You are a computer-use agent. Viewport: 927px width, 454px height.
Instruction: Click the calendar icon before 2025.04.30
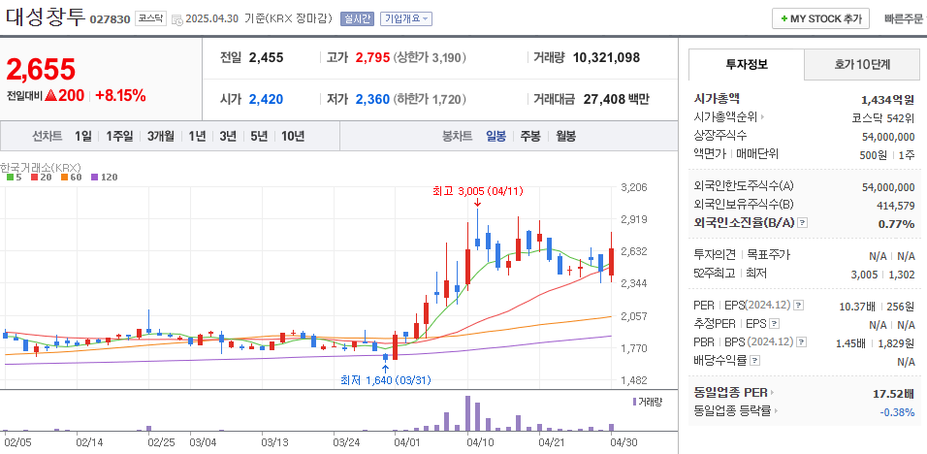pyautogui.click(x=176, y=19)
